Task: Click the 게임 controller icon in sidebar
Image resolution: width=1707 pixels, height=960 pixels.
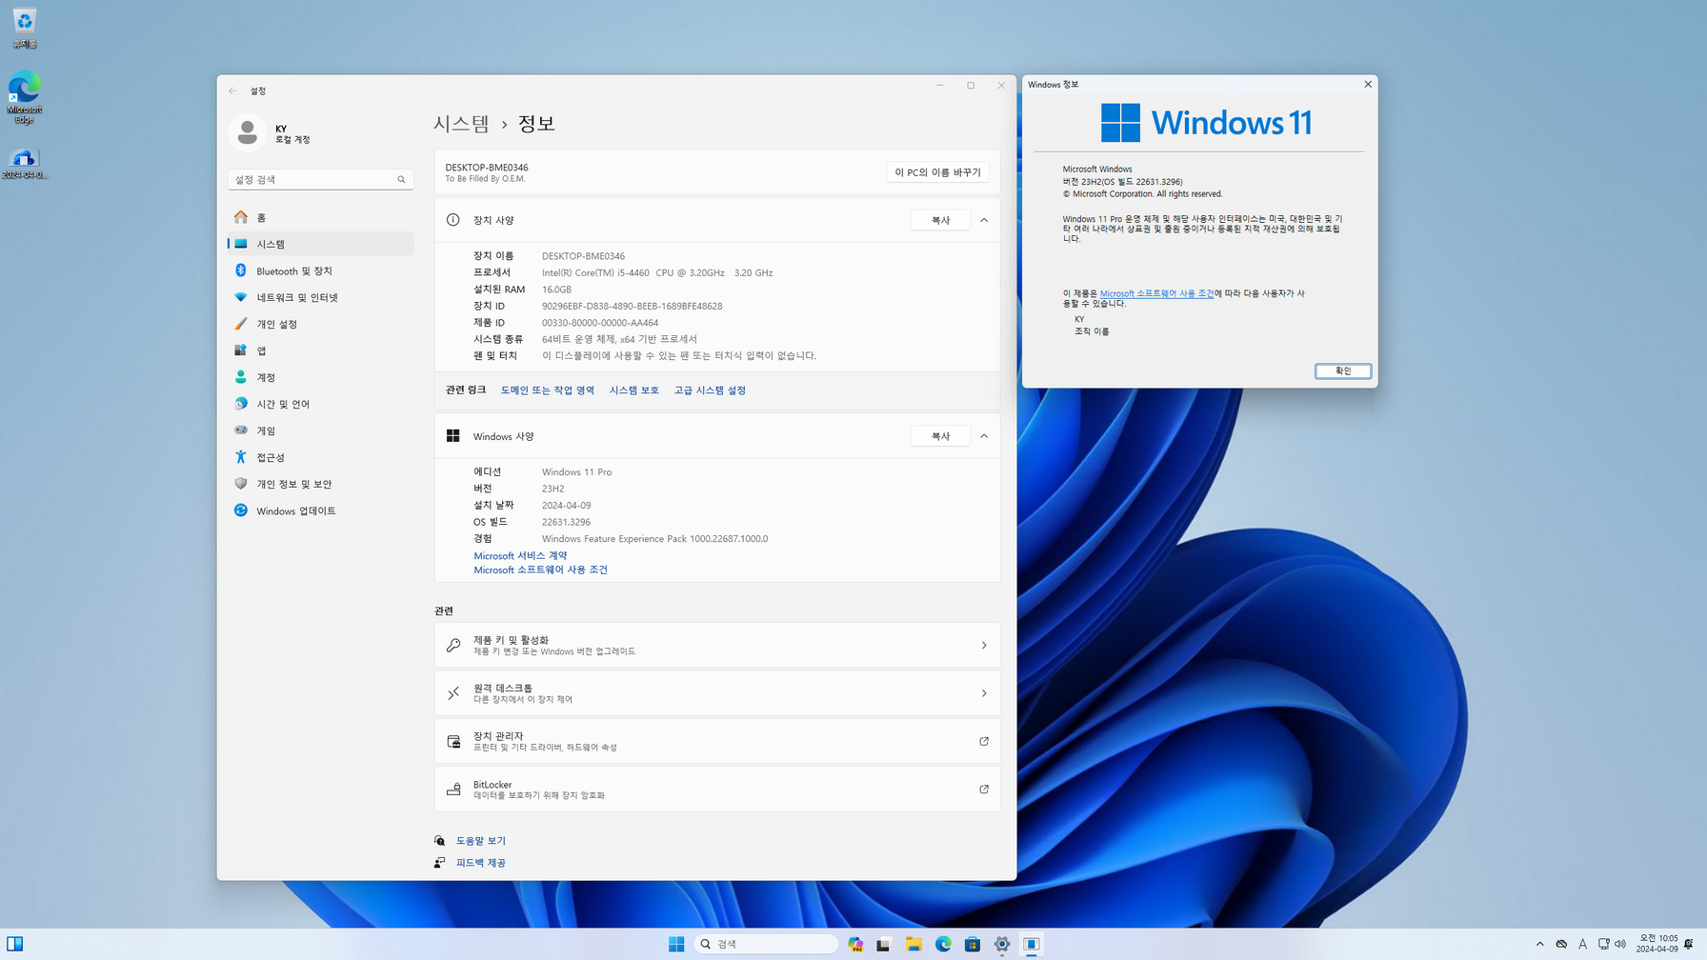Action: (241, 430)
